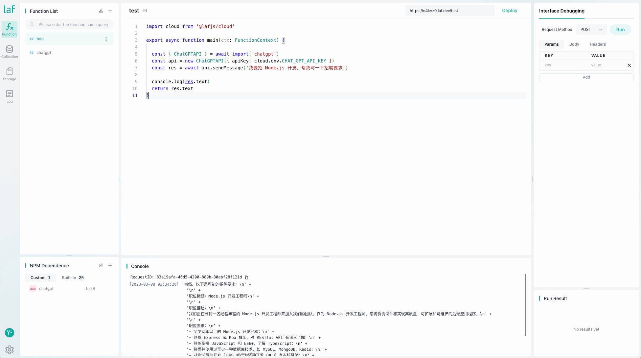Click the return res.text line

tap(172, 88)
